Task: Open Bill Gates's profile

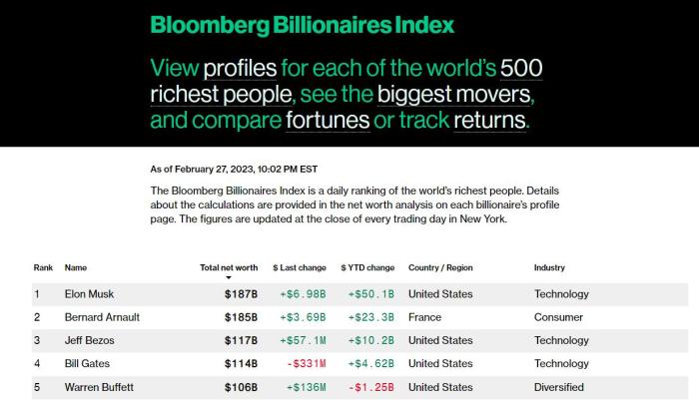Action: [x=87, y=363]
